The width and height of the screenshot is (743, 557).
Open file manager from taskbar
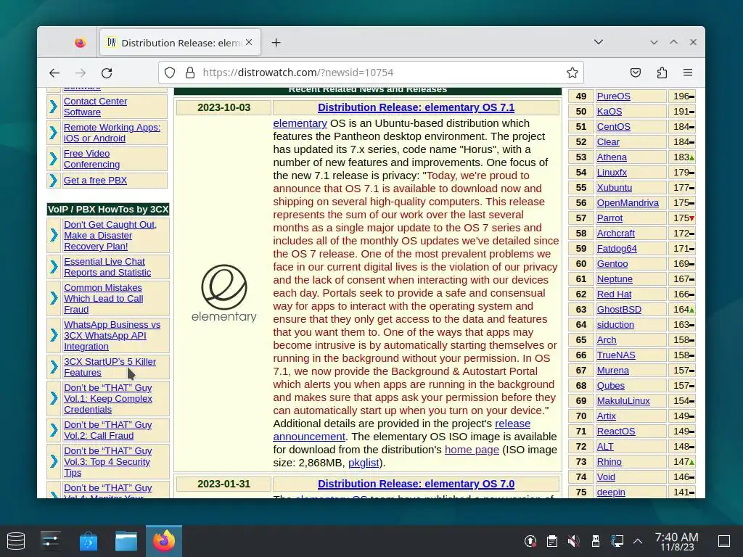pos(126,541)
